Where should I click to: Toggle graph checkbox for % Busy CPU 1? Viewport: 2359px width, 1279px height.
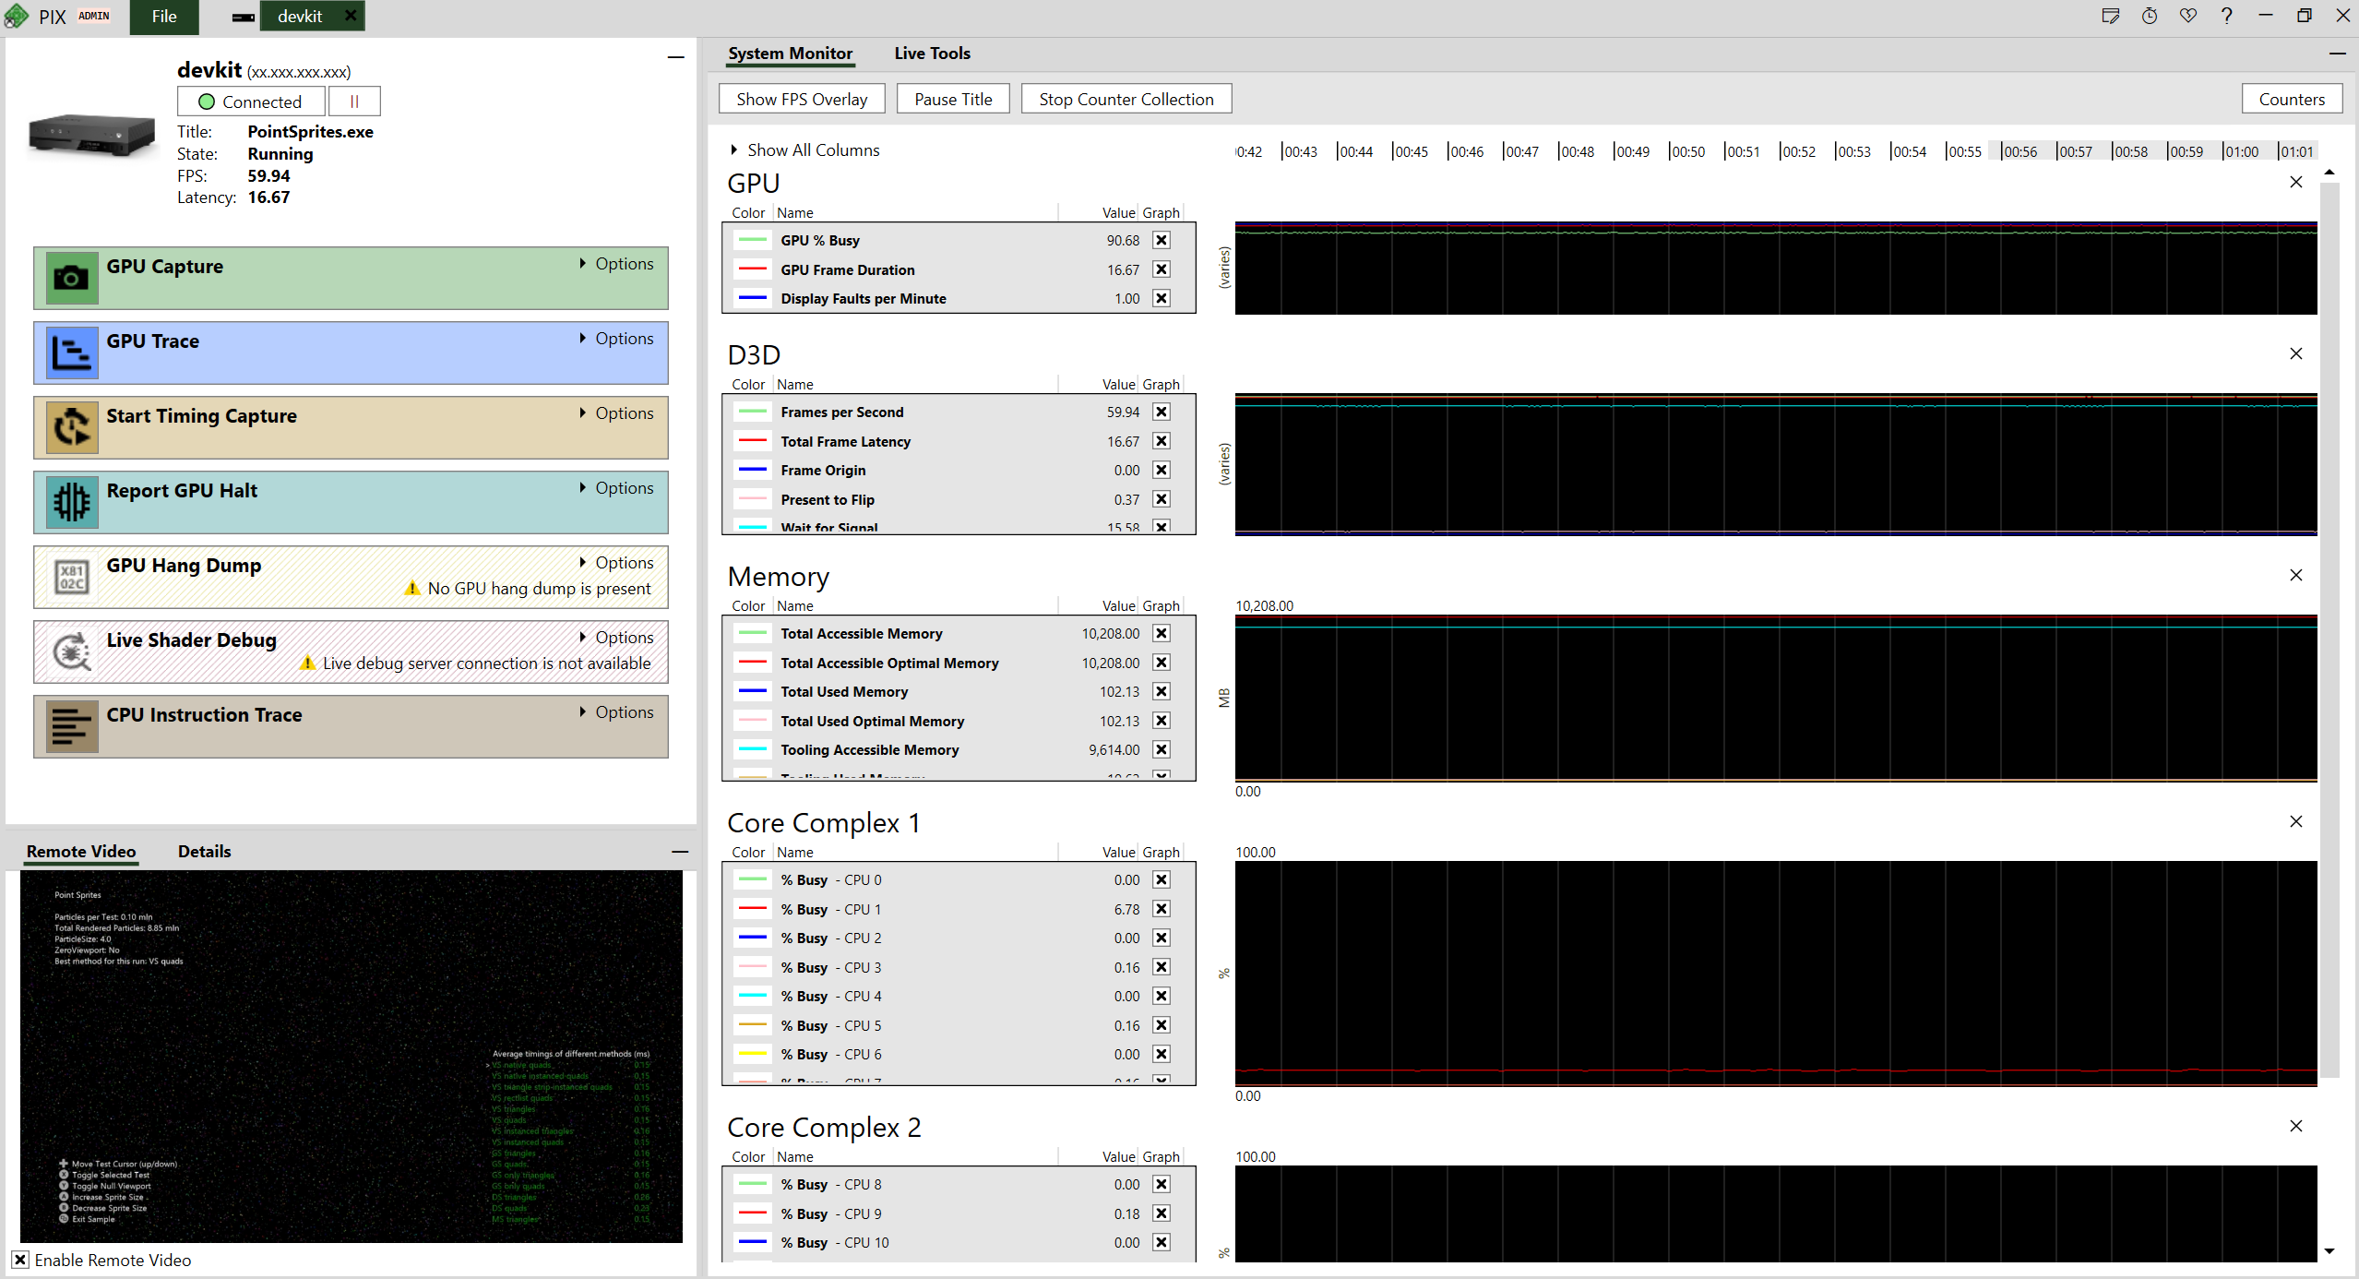(x=1162, y=909)
